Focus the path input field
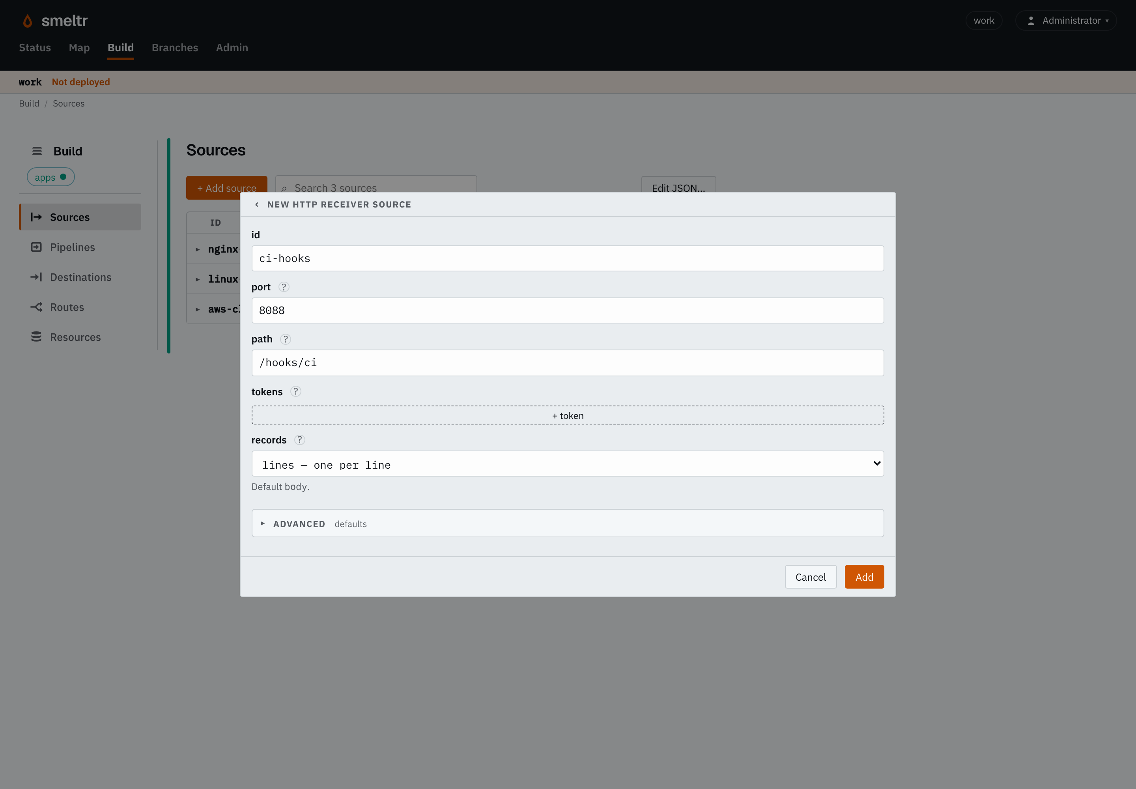The image size is (1136, 789). point(568,363)
